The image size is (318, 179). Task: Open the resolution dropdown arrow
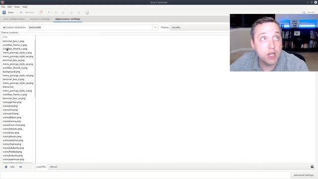tap(156, 27)
